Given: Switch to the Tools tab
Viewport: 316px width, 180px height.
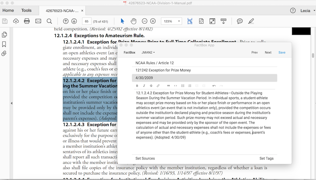Looking at the screenshot, I should pos(26,10).
